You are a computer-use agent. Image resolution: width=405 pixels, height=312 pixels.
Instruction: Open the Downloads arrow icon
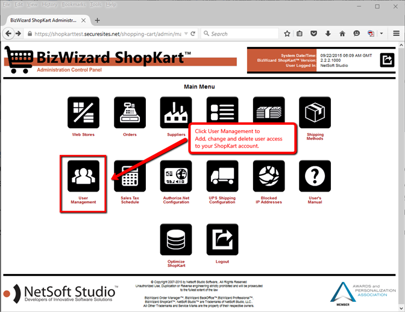(328, 34)
